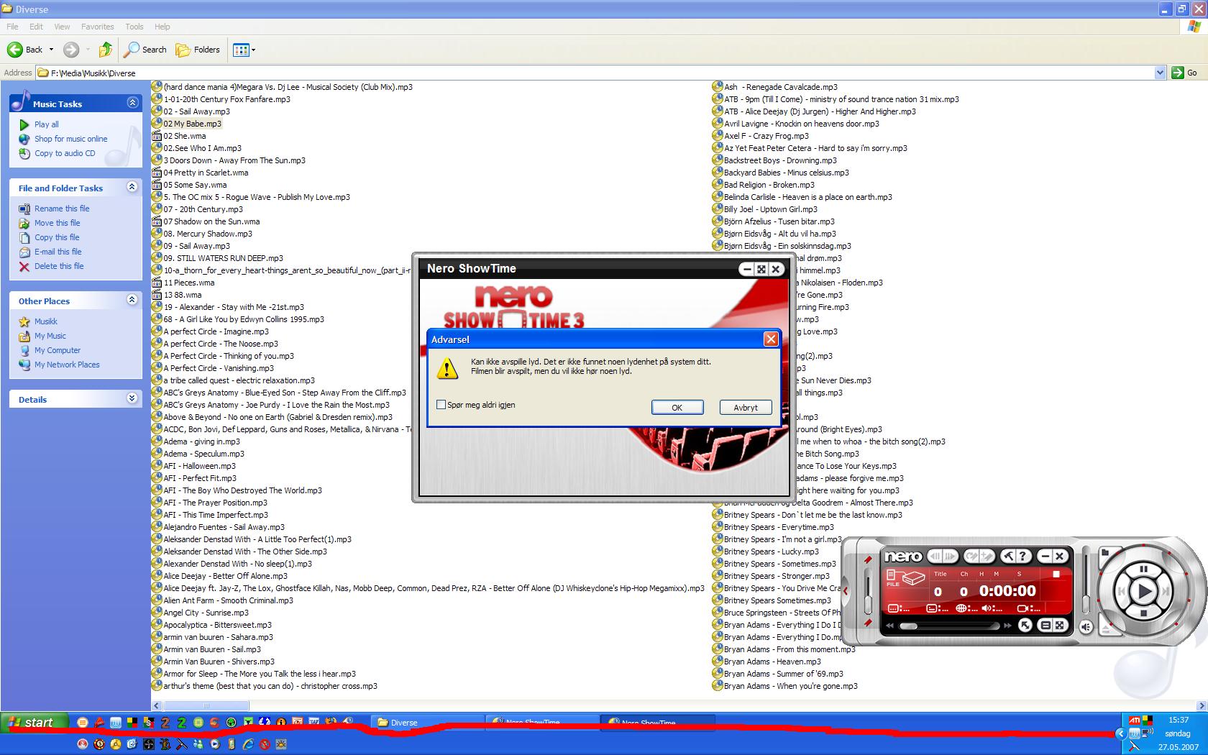Collapse the Music Tasks panel
The image size is (1208, 755).
point(132,103)
